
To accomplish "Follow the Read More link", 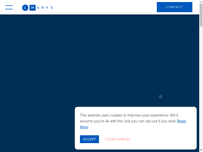I will (181, 121).
